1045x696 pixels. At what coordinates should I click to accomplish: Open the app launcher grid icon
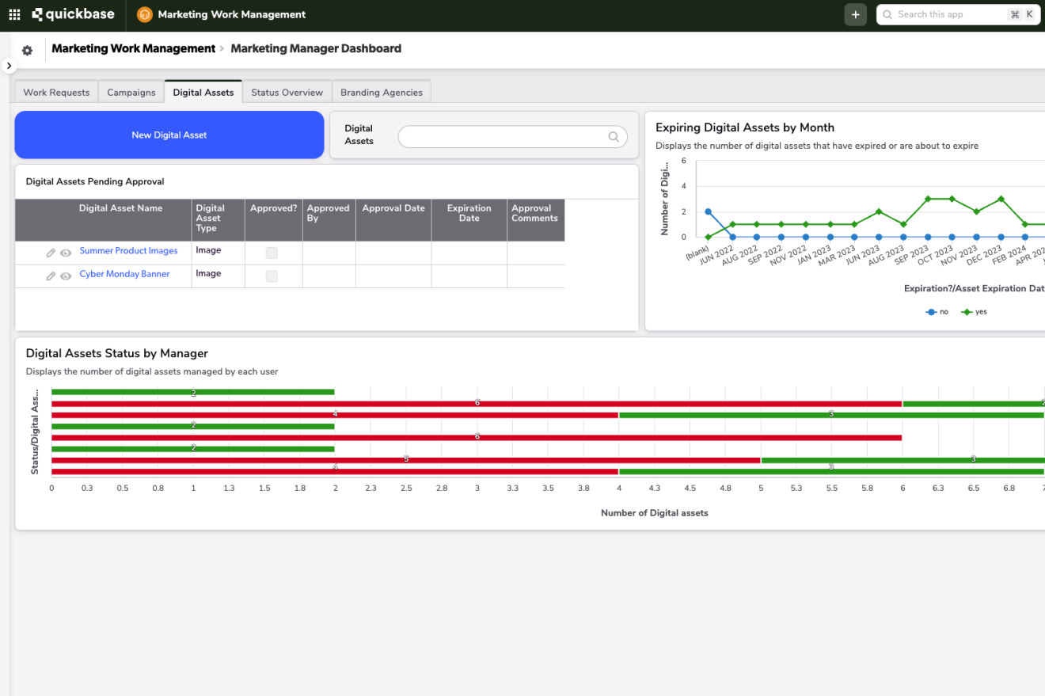pyautogui.click(x=14, y=14)
